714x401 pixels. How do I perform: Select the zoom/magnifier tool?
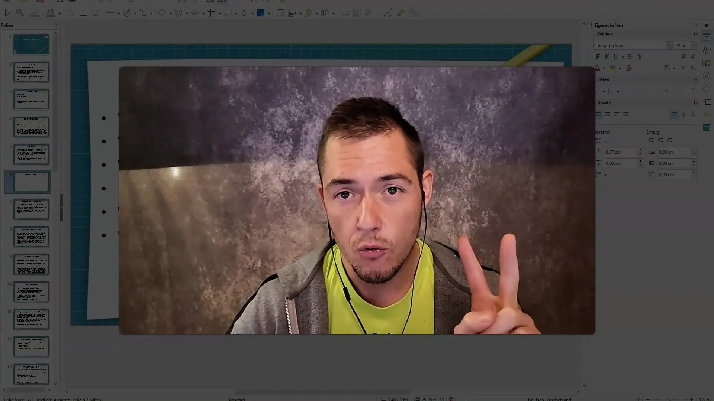click(20, 13)
